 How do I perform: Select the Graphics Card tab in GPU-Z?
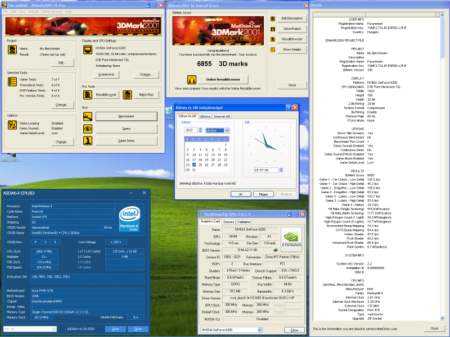tap(210, 221)
